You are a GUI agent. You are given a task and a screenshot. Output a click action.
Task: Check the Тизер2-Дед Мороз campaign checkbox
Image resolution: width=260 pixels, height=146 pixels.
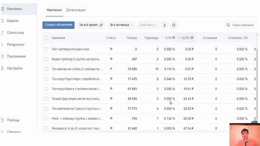[x=46, y=99]
